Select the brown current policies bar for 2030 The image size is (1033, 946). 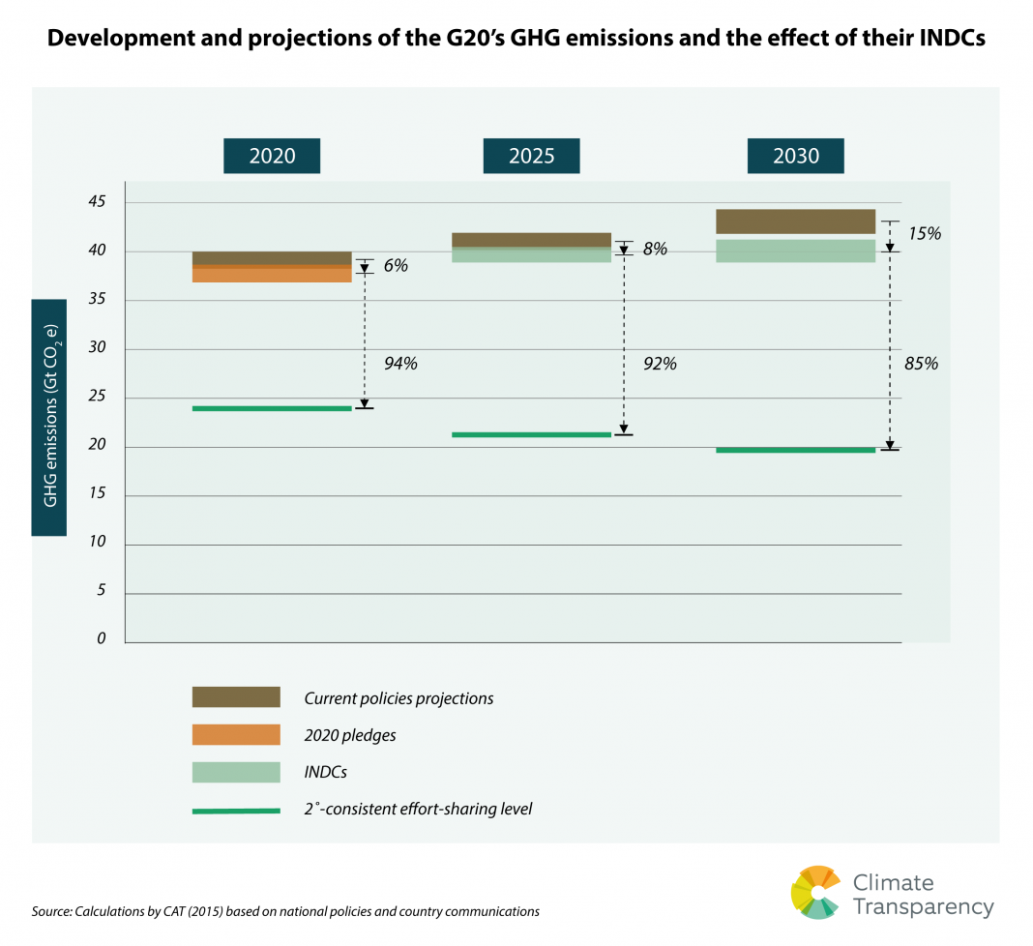(x=795, y=221)
